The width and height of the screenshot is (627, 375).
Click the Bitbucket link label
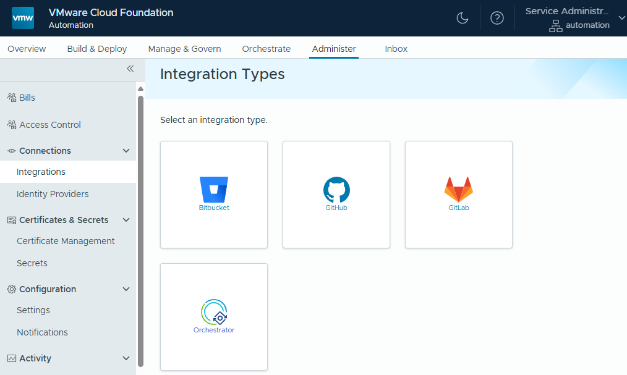214,208
